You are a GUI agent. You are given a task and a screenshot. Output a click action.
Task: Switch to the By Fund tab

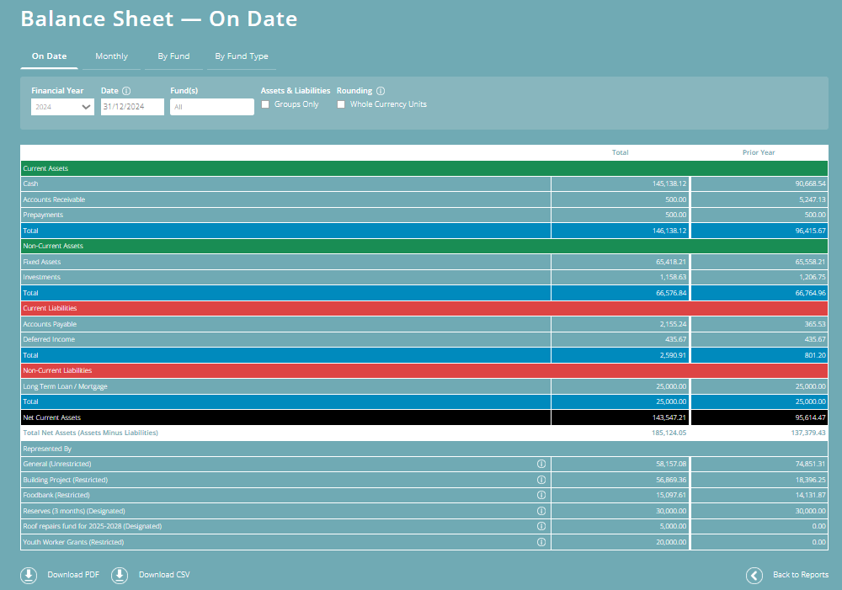[x=173, y=56]
